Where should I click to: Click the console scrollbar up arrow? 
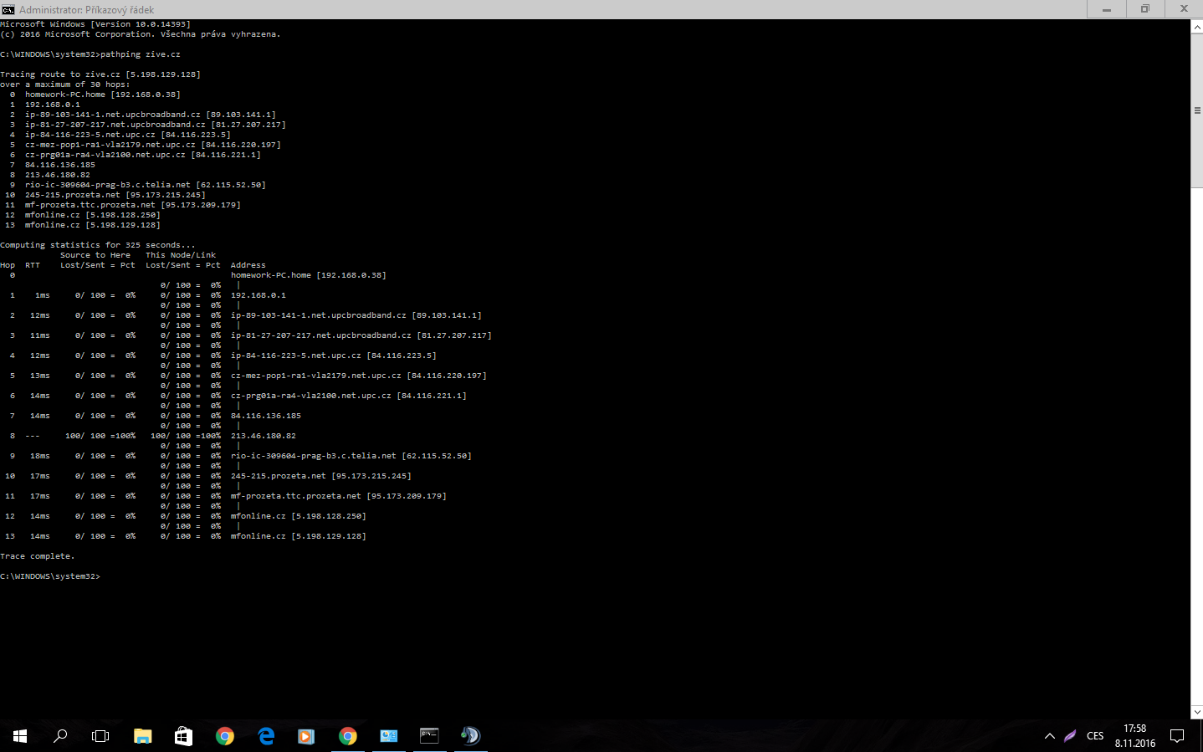pyautogui.click(x=1196, y=28)
